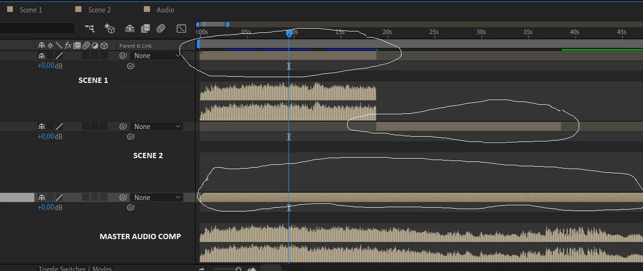Select the middle layer's bar starting near 20s
The width and height of the screenshot is (643, 271).
(x=469, y=126)
